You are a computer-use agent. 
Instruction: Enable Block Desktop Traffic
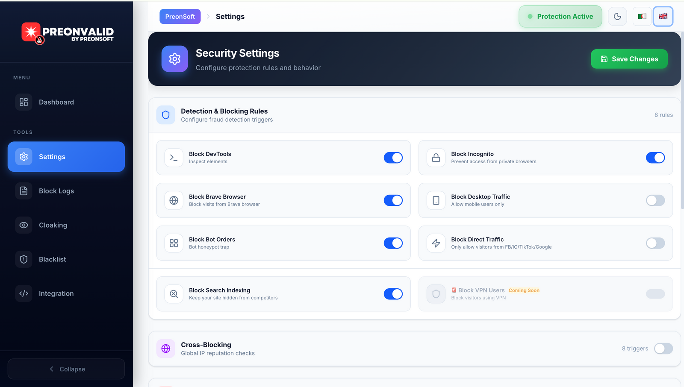pos(655,200)
